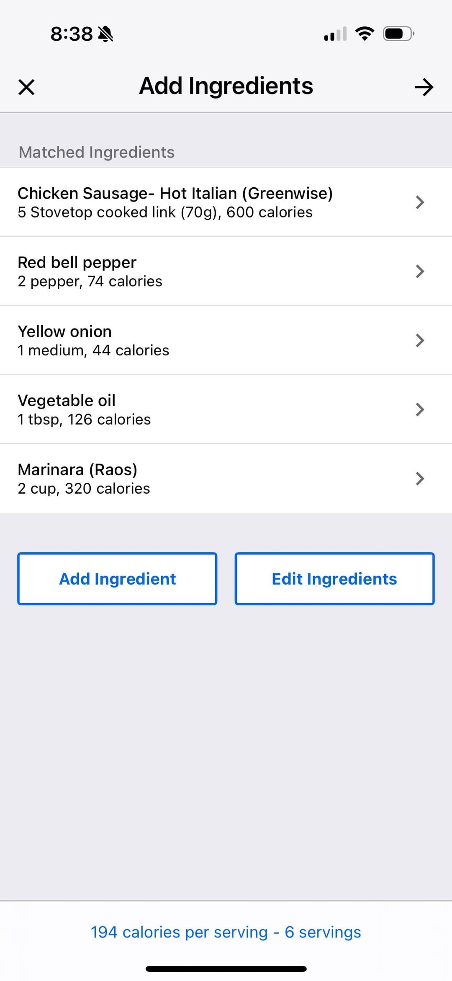Tap the calories per serving link
Viewport: 452px width, 981px height.
(226, 932)
